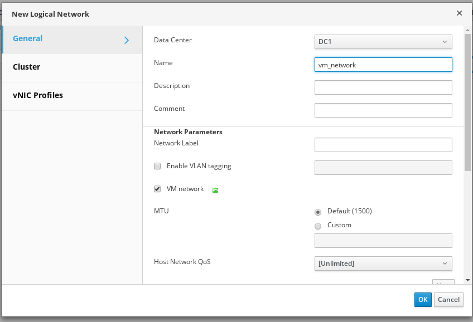Click the chevron arrow beside General
The height and width of the screenshot is (322, 473).
127,40
